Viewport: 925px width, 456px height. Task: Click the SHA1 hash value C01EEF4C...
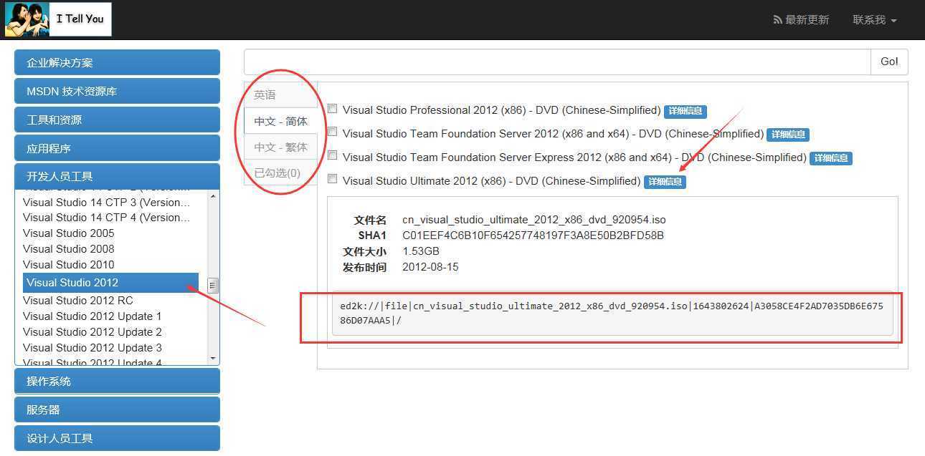[533, 236]
